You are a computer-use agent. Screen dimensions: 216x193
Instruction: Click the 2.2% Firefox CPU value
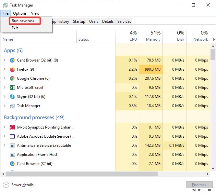(133, 69)
